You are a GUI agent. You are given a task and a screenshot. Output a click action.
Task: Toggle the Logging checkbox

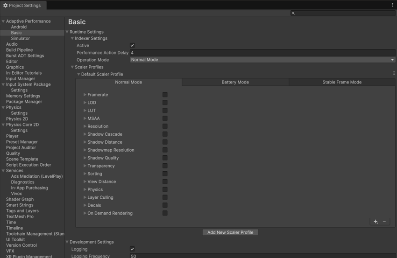[x=132, y=249]
